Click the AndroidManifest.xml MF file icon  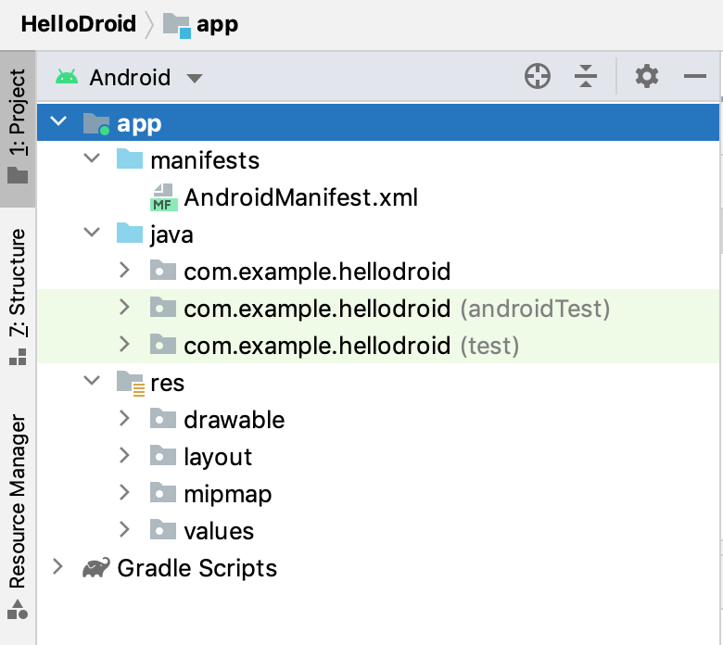click(164, 197)
